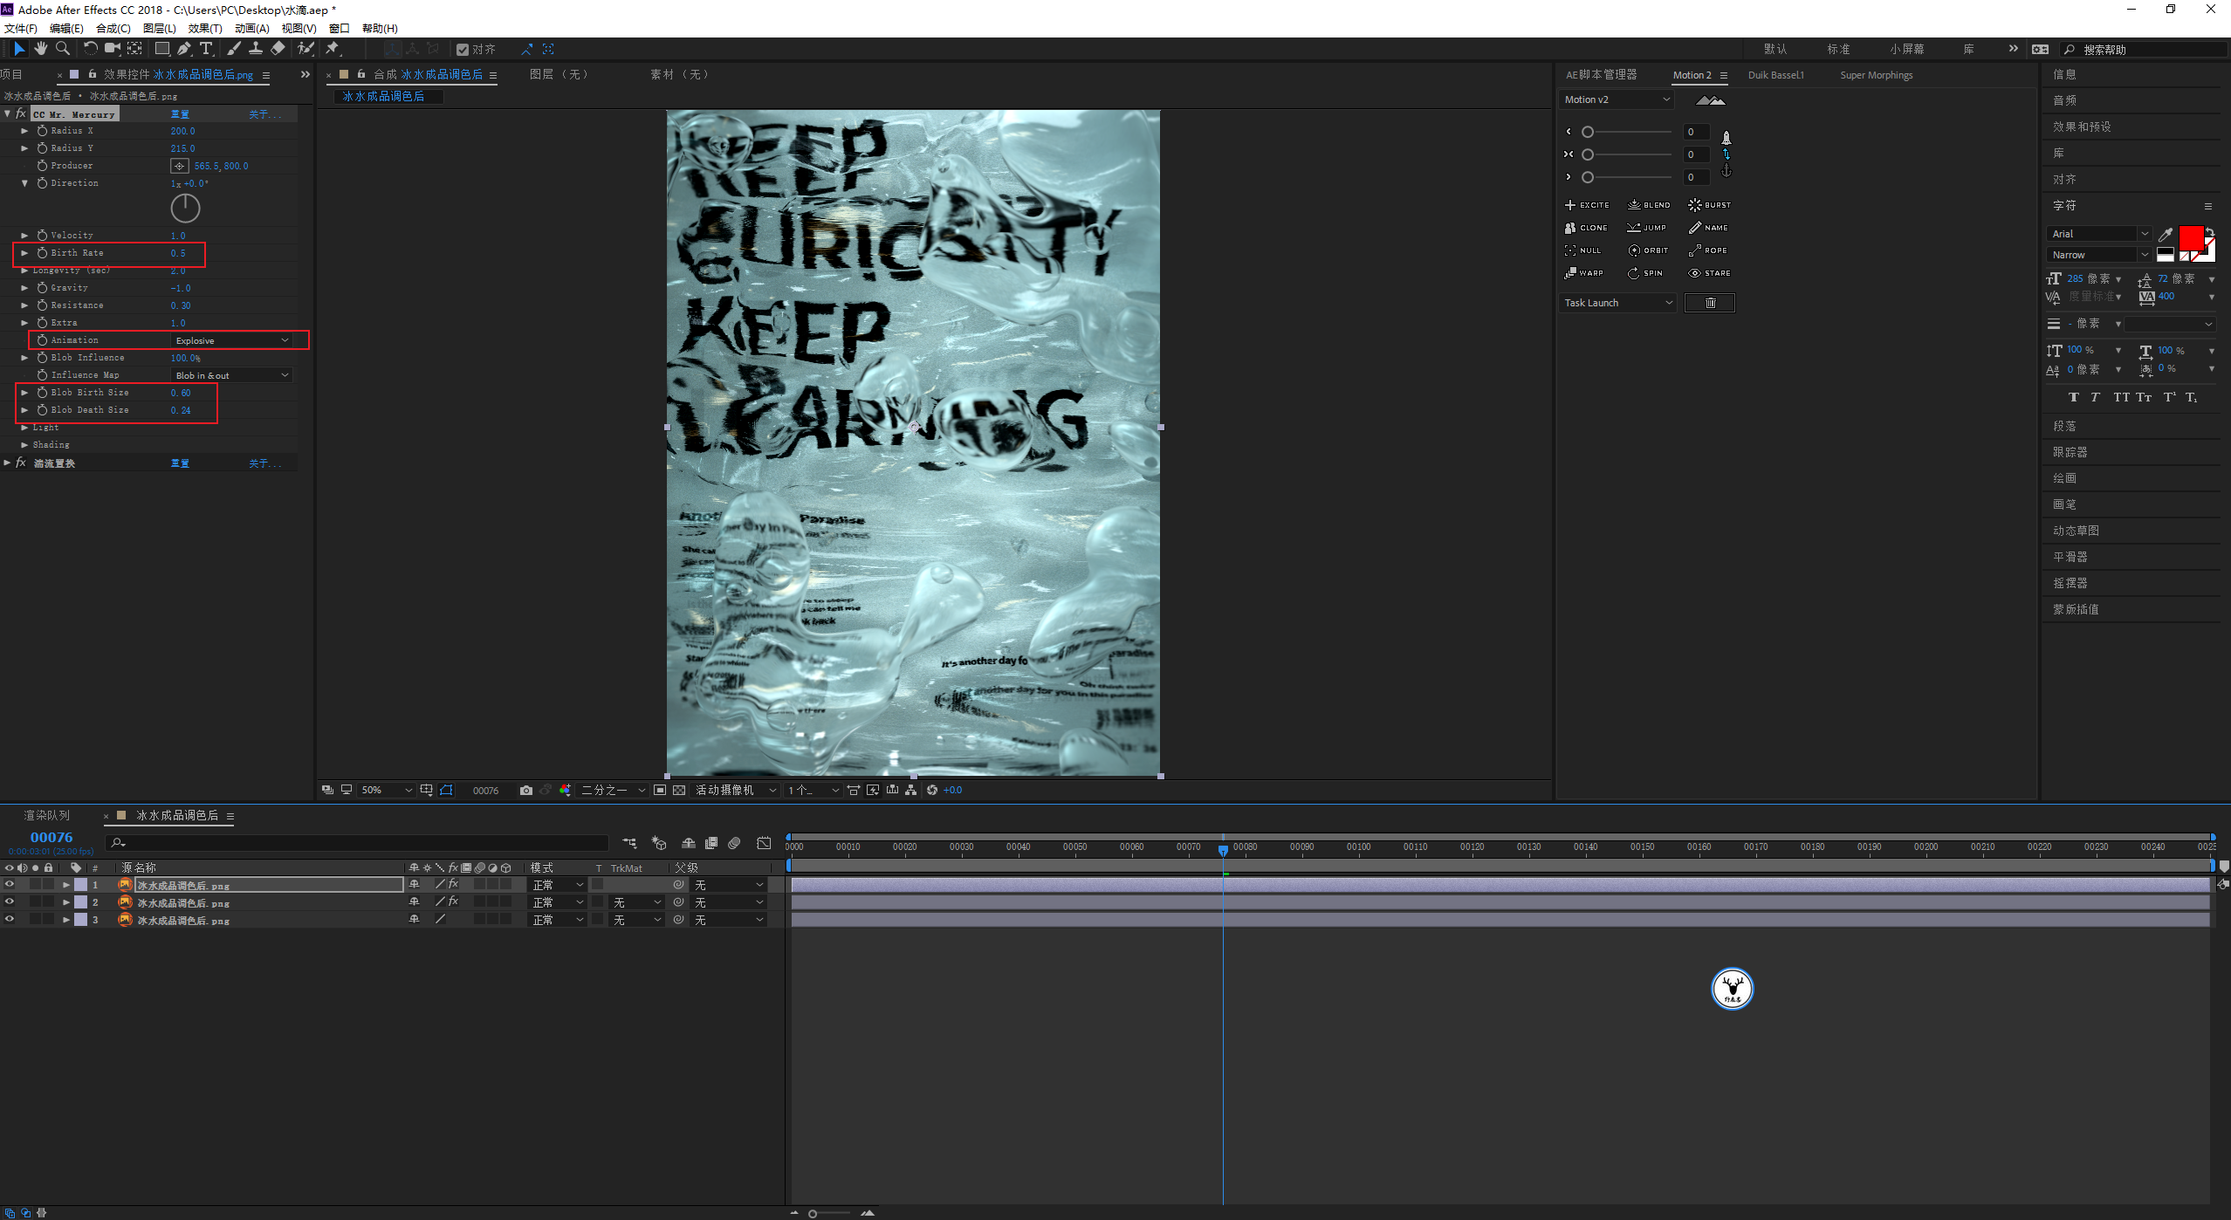Click the delete/trash icon in Motion v2 panel
This screenshot has width=2231, height=1220.
click(x=1710, y=302)
